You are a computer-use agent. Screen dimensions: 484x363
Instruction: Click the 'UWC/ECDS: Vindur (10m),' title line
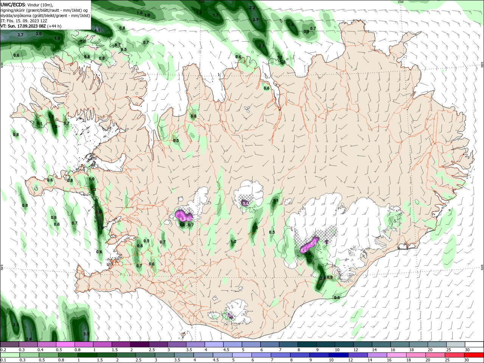tap(27, 5)
